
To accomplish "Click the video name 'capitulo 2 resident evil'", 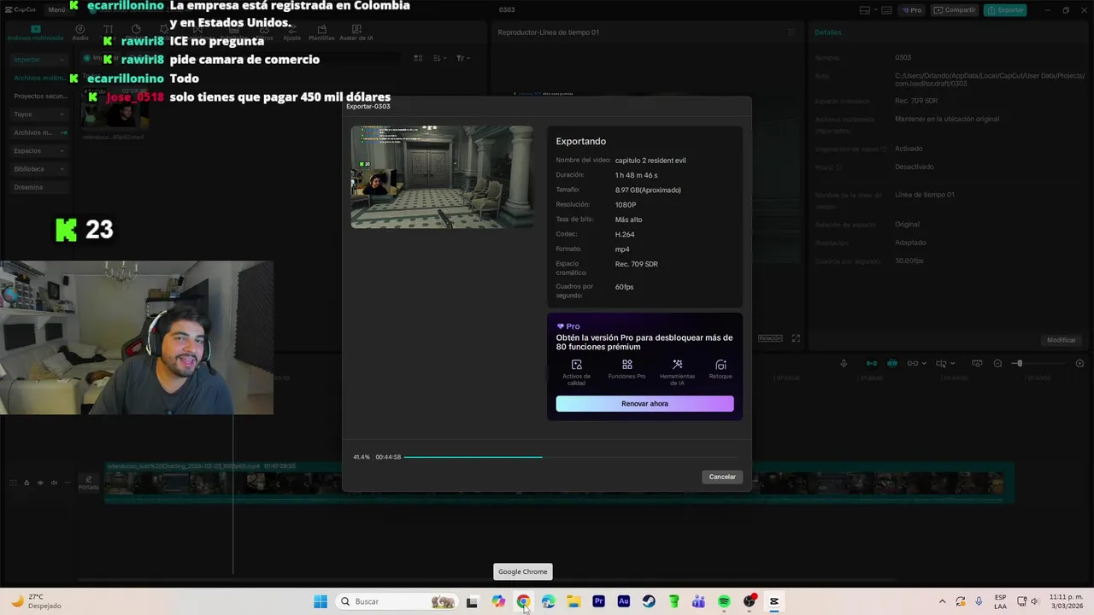I will click(x=650, y=161).
